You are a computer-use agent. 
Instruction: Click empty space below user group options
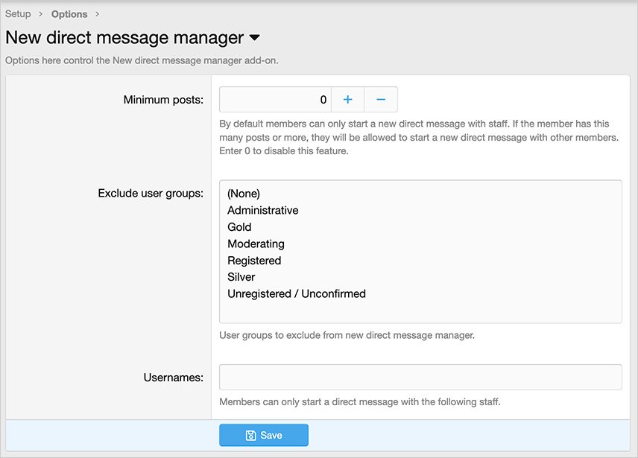(x=420, y=311)
